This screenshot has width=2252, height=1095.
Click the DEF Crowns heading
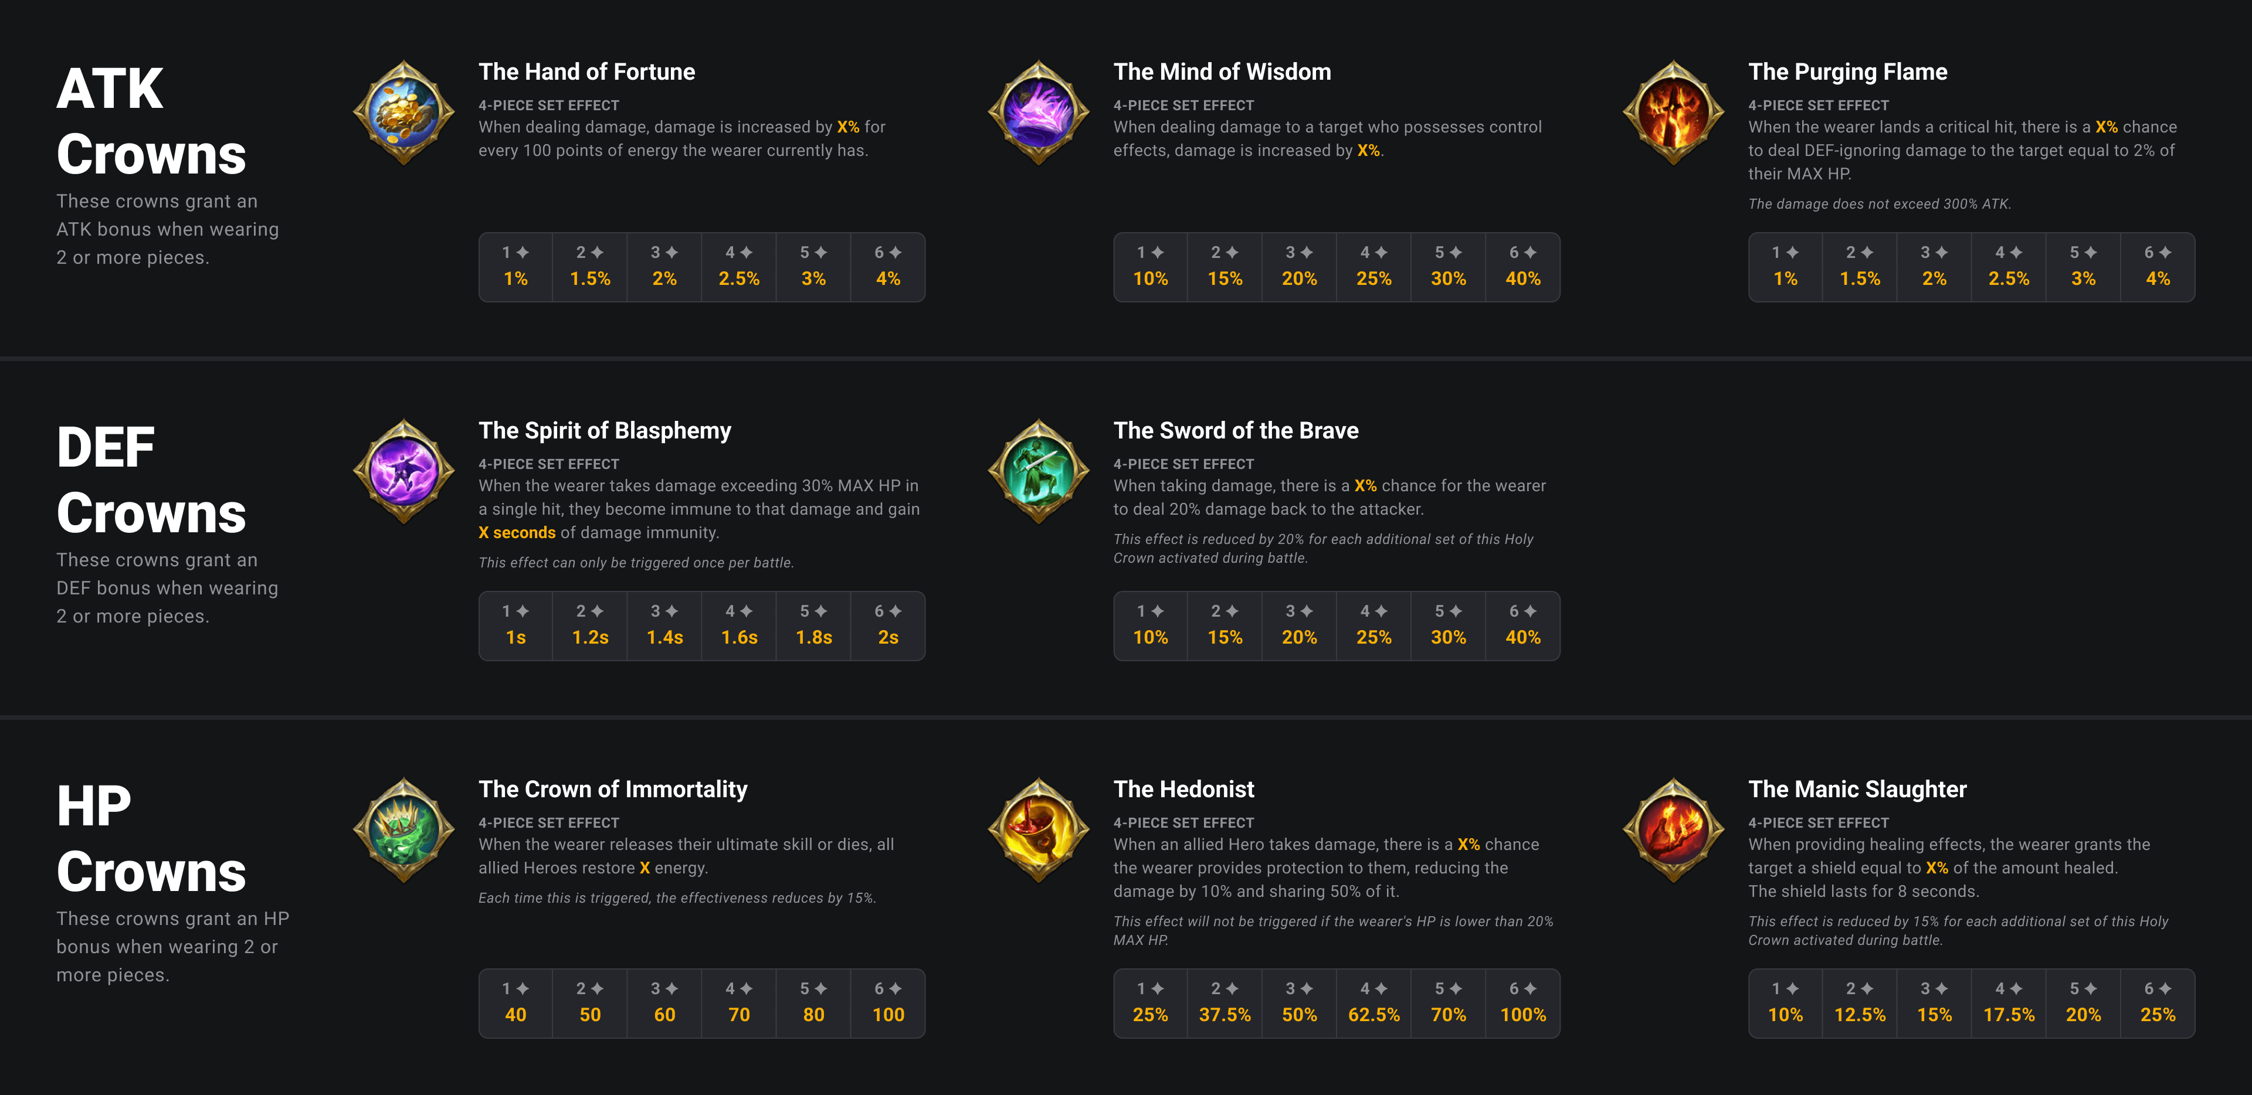151,480
